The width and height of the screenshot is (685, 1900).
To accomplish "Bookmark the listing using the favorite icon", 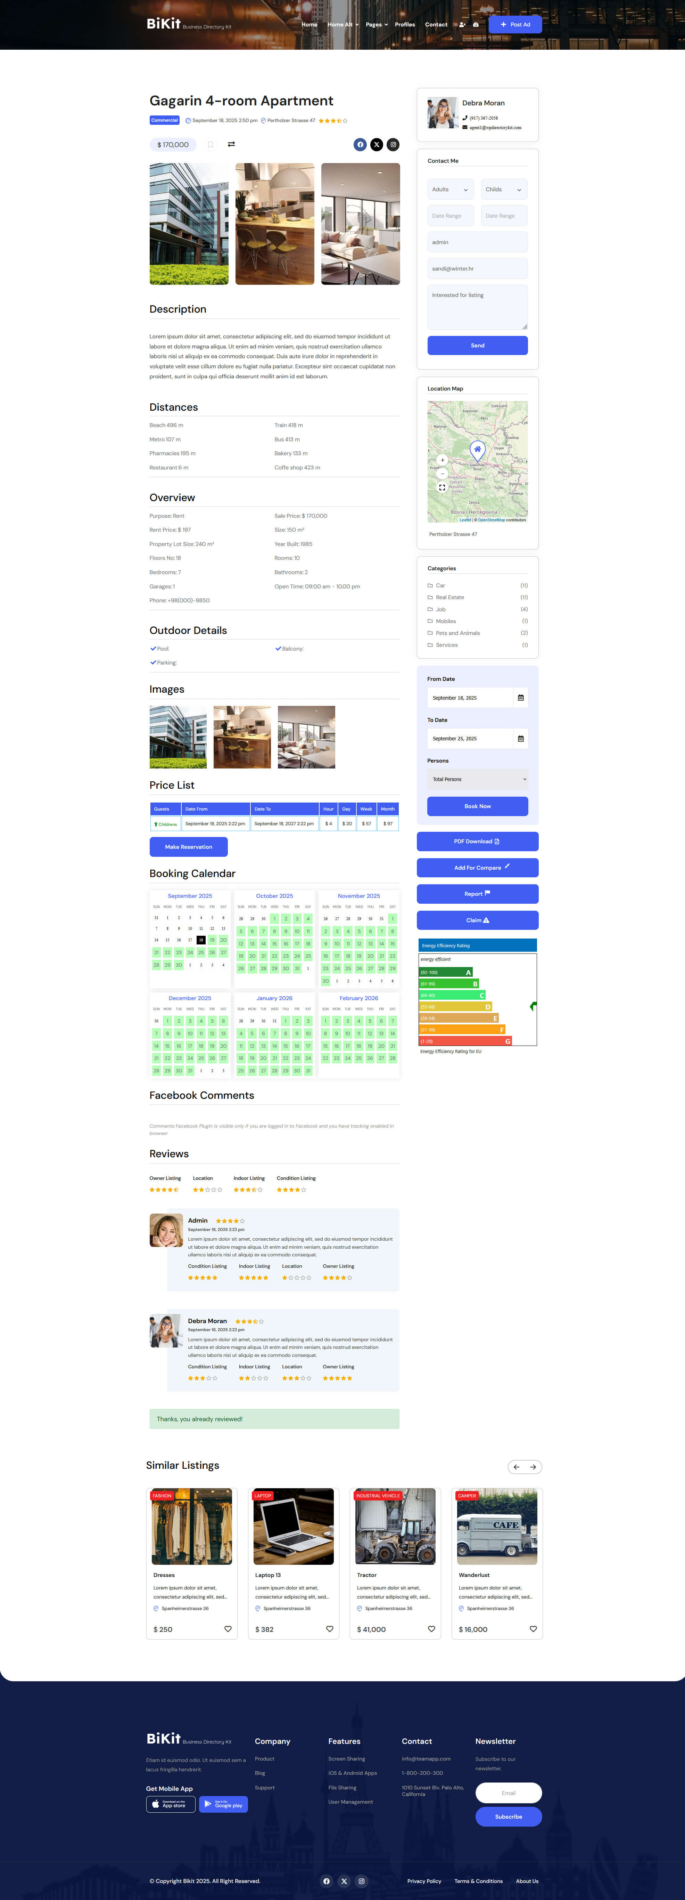I will 211,145.
